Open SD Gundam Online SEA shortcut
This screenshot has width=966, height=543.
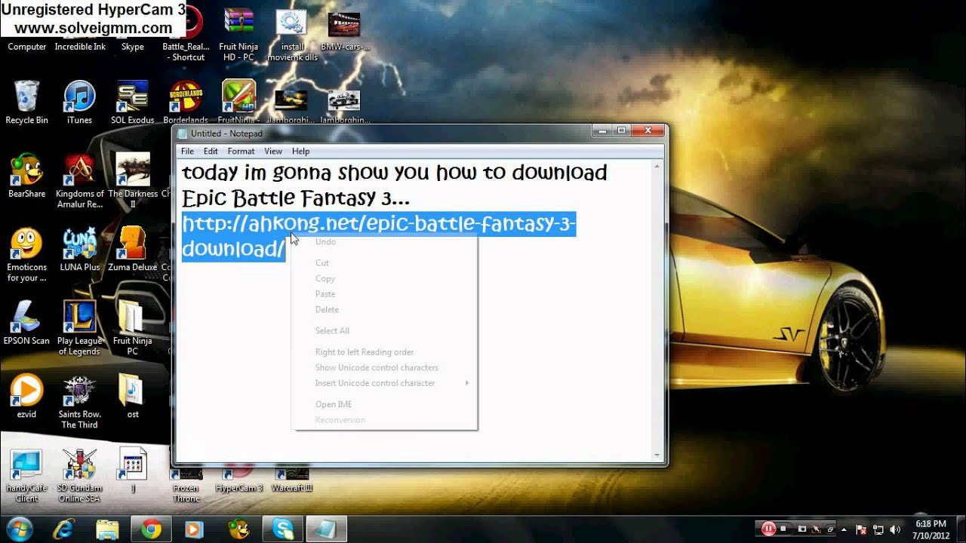pos(79,476)
